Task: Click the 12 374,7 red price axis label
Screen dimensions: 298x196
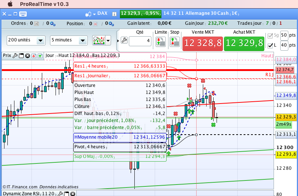Action: [285, 70]
